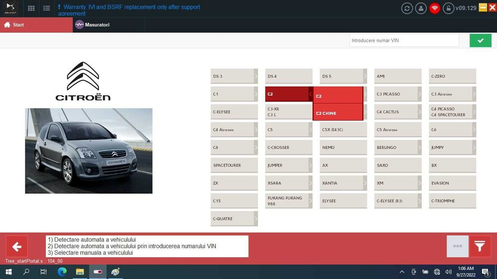Select the AX model
This screenshot has width=497, height=279.
(343, 165)
